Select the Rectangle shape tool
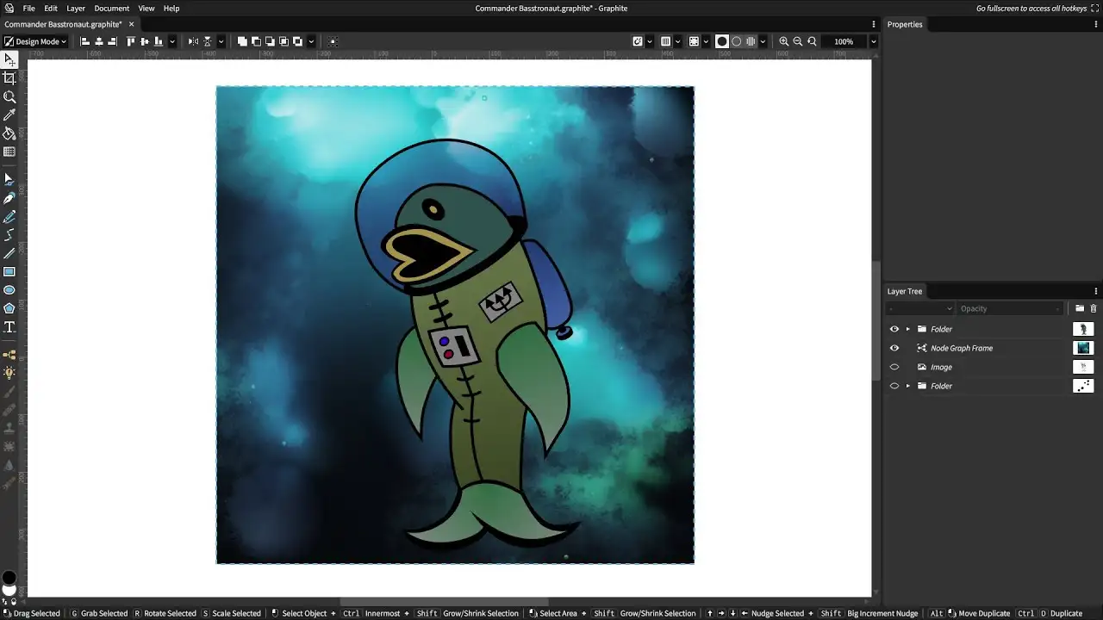This screenshot has height=620, width=1103. pyautogui.click(x=9, y=272)
